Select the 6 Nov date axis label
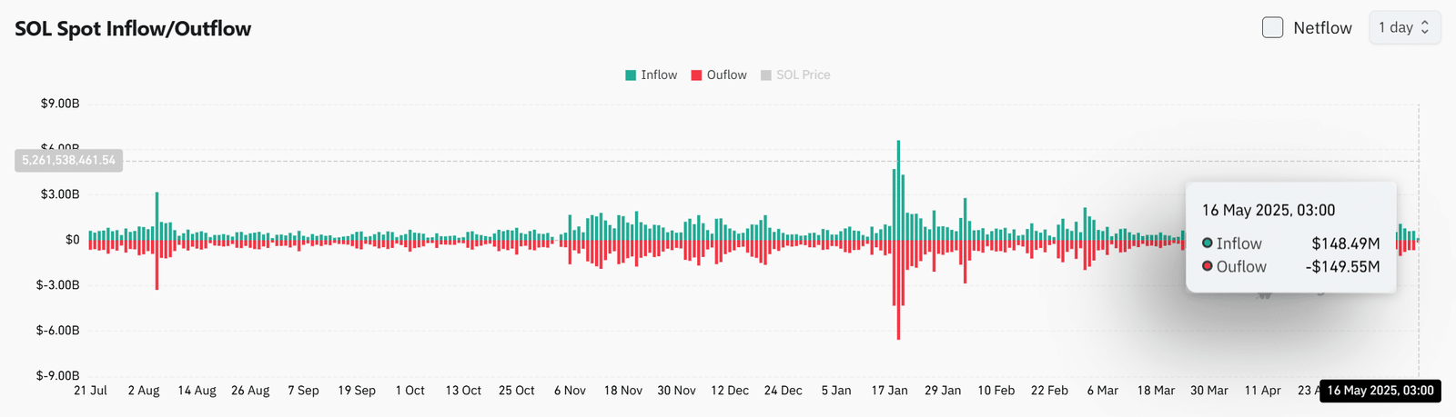This screenshot has height=417, width=1456. (x=570, y=391)
